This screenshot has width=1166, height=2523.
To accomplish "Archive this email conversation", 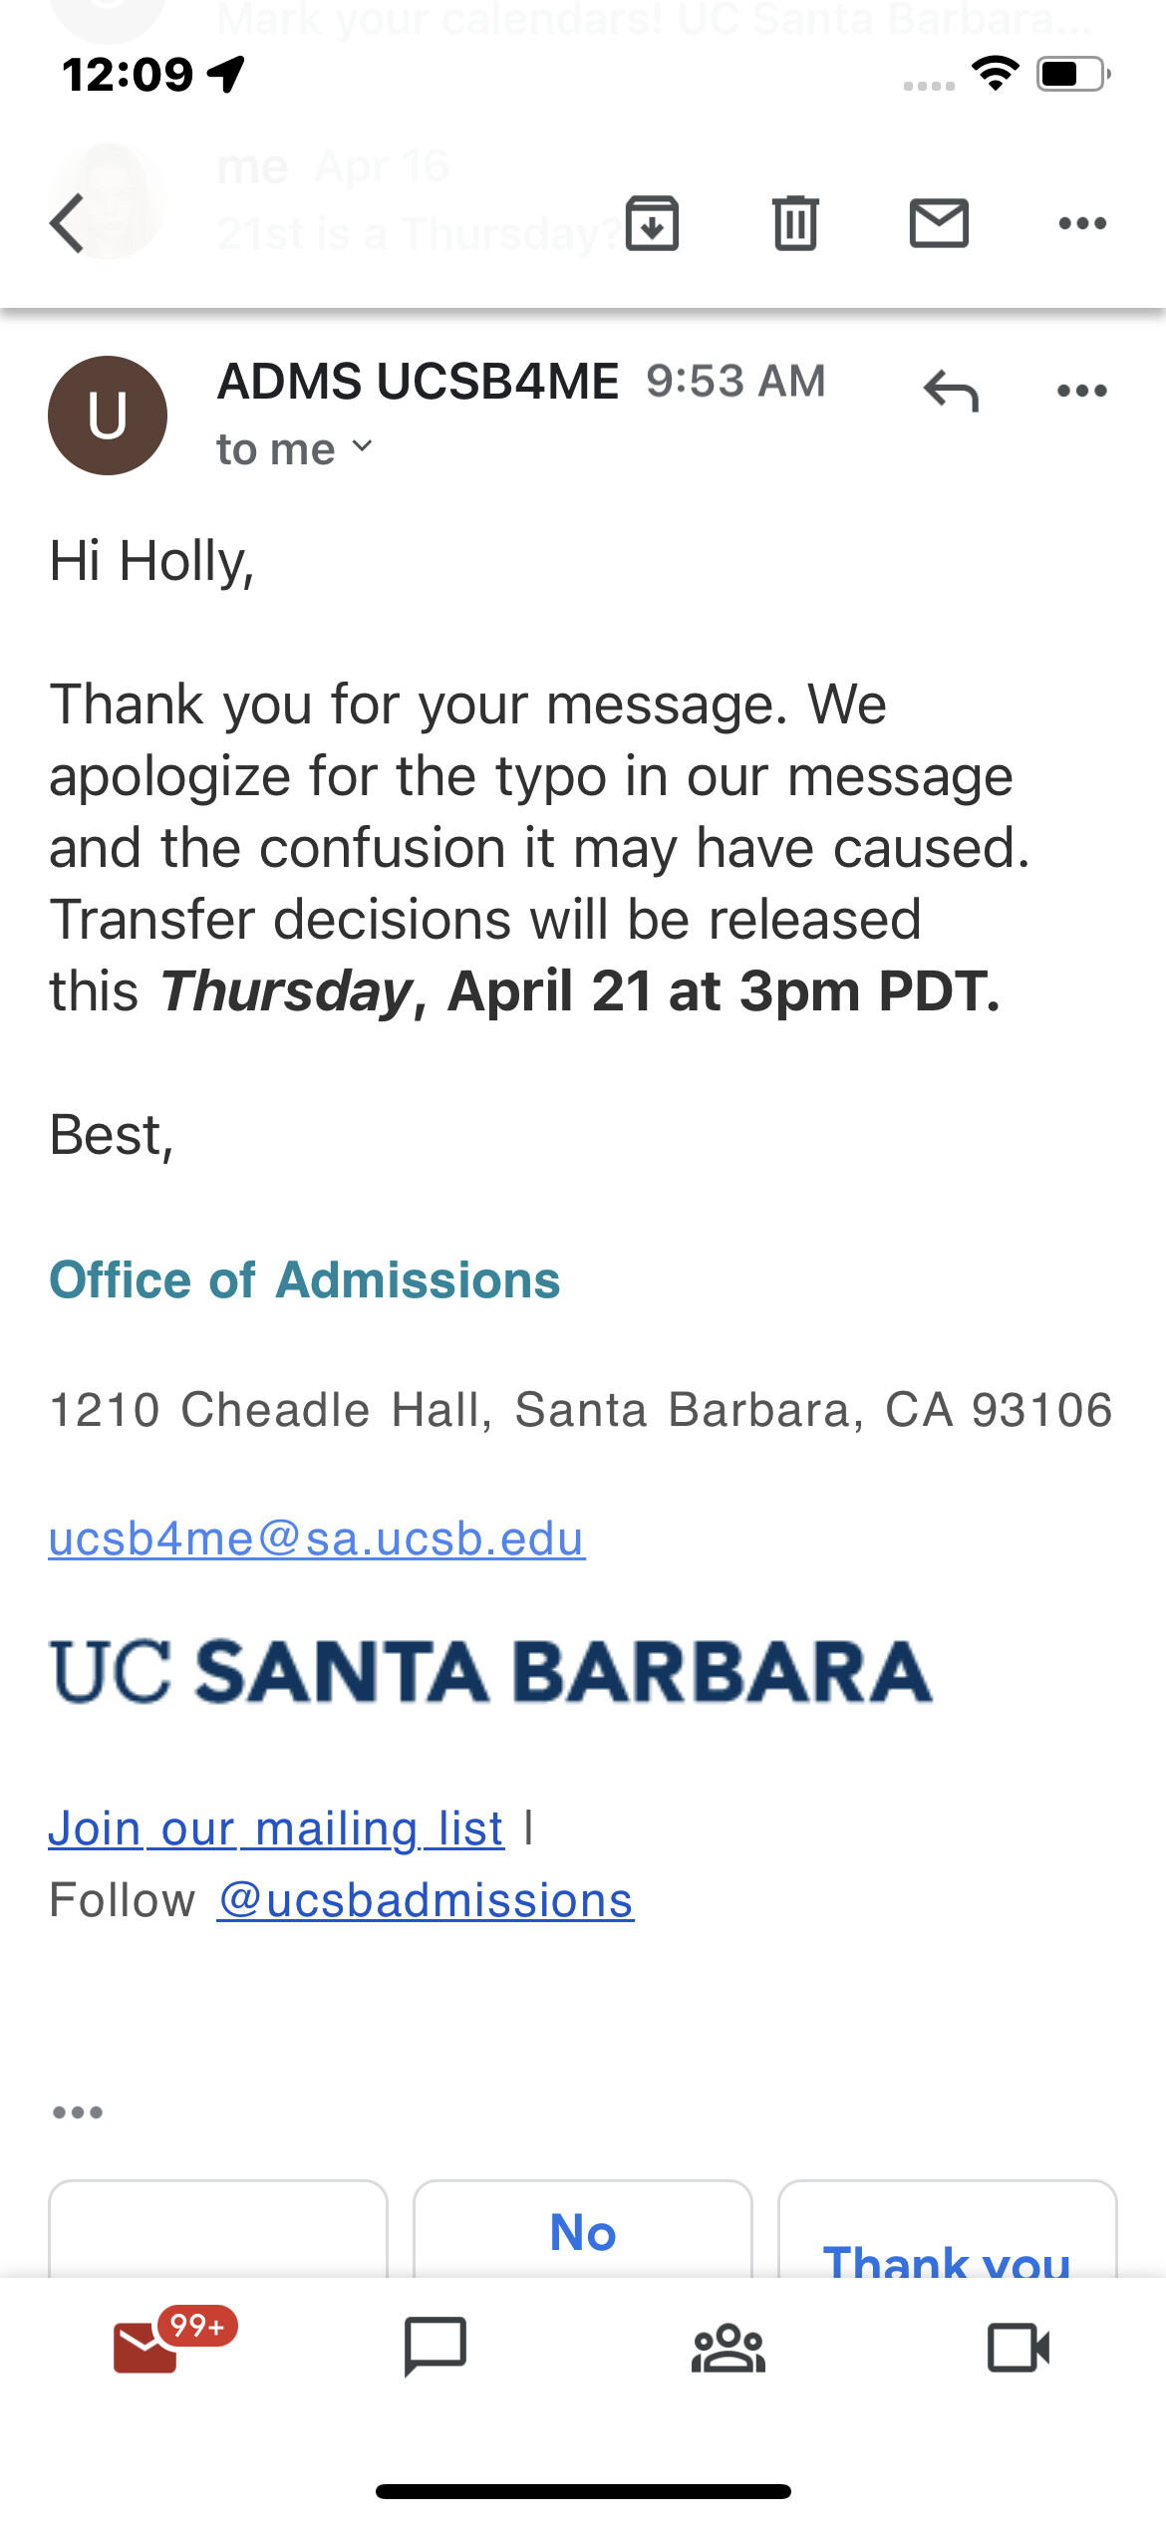I will click(652, 223).
